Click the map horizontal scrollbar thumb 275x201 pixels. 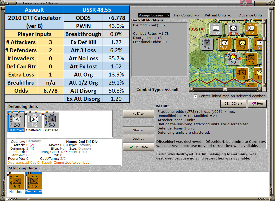point(225,89)
